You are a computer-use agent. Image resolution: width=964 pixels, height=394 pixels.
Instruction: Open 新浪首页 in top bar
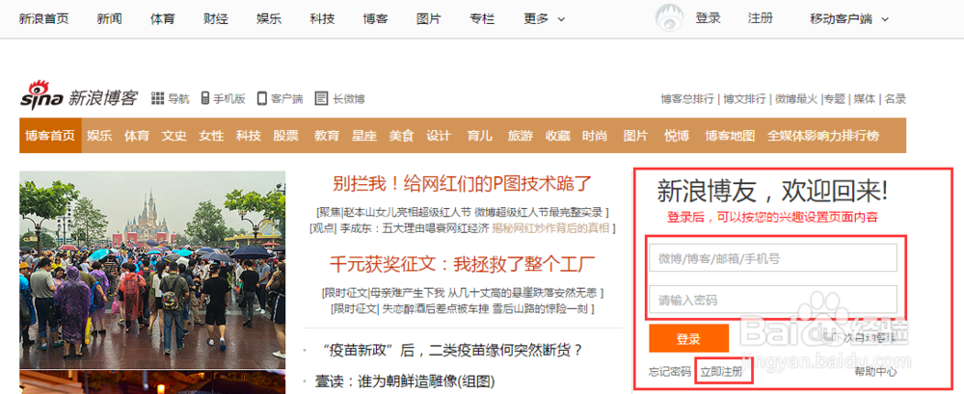[43, 18]
